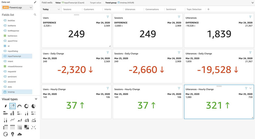Select the donut chart visual type
This screenshot has height=139, width=255.
pos(26,106)
